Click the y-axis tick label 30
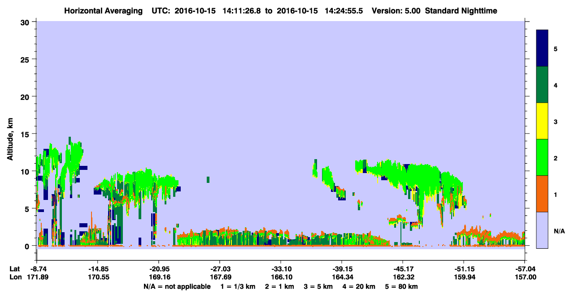 [x=26, y=22]
